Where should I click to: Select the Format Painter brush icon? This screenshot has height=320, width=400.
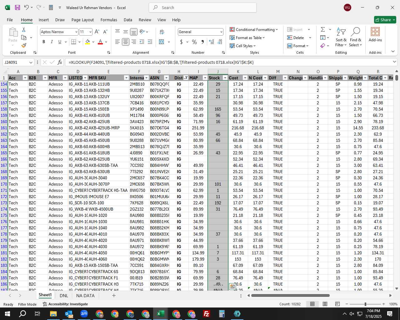[24, 45]
